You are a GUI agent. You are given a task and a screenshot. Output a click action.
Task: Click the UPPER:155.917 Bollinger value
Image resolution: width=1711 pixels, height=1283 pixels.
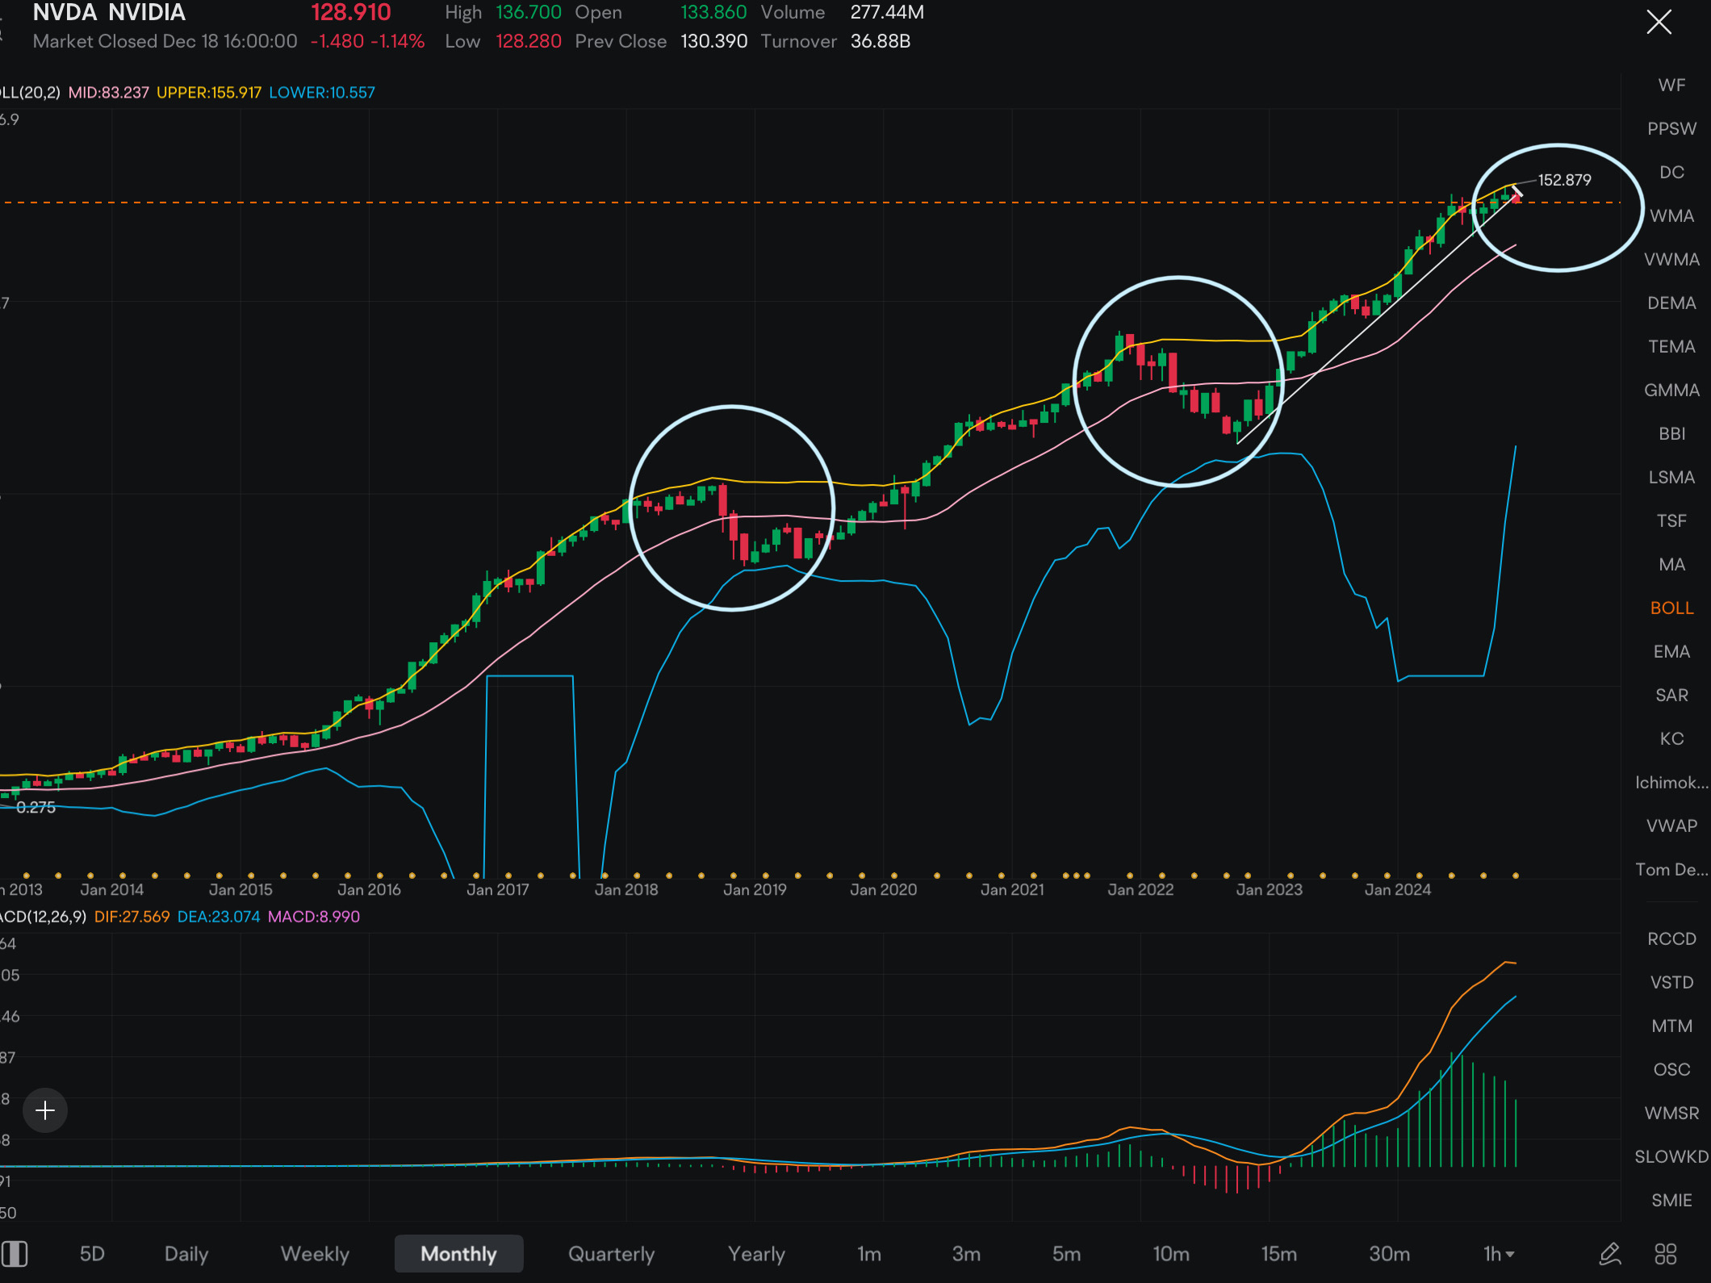pyautogui.click(x=209, y=92)
